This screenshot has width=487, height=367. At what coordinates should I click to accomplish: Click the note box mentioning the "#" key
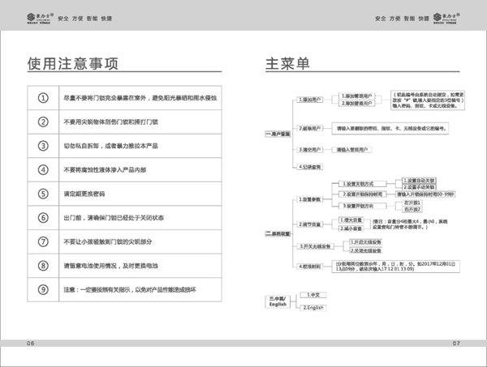428,100
